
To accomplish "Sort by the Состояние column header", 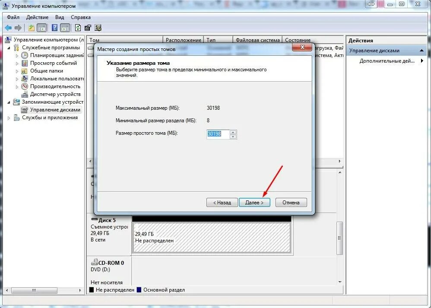I will click(313, 40).
